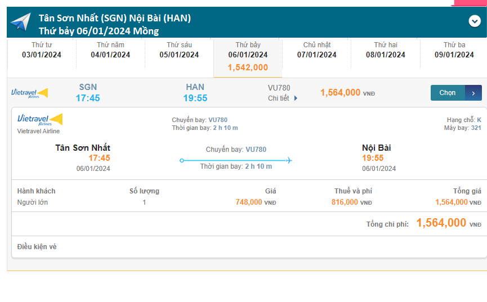Image resolution: width=487 pixels, height=302 pixels.
Task: Expand Điều kiện vé ticket conditions
Action: pyautogui.click(x=37, y=247)
